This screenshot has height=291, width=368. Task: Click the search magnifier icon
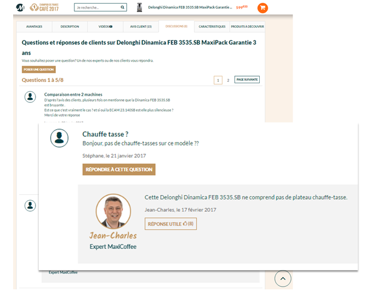click(x=122, y=7)
